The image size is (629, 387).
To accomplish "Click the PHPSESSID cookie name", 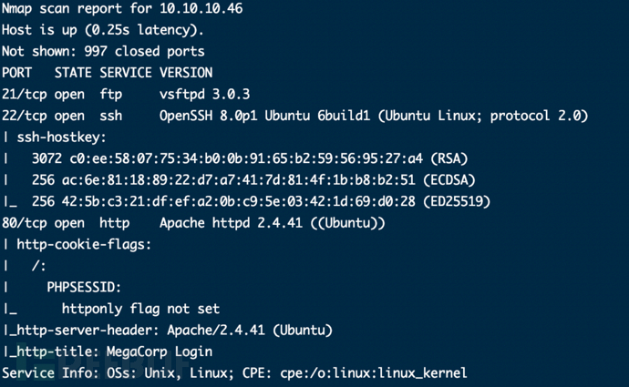I will click(84, 287).
